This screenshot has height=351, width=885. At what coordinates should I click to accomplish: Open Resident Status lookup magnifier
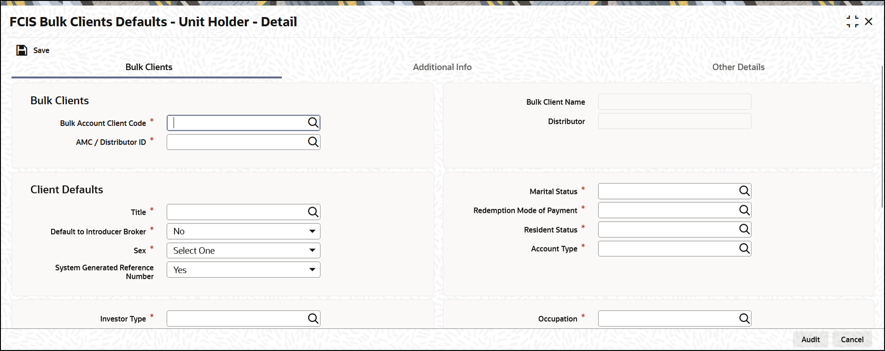pos(745,229)
